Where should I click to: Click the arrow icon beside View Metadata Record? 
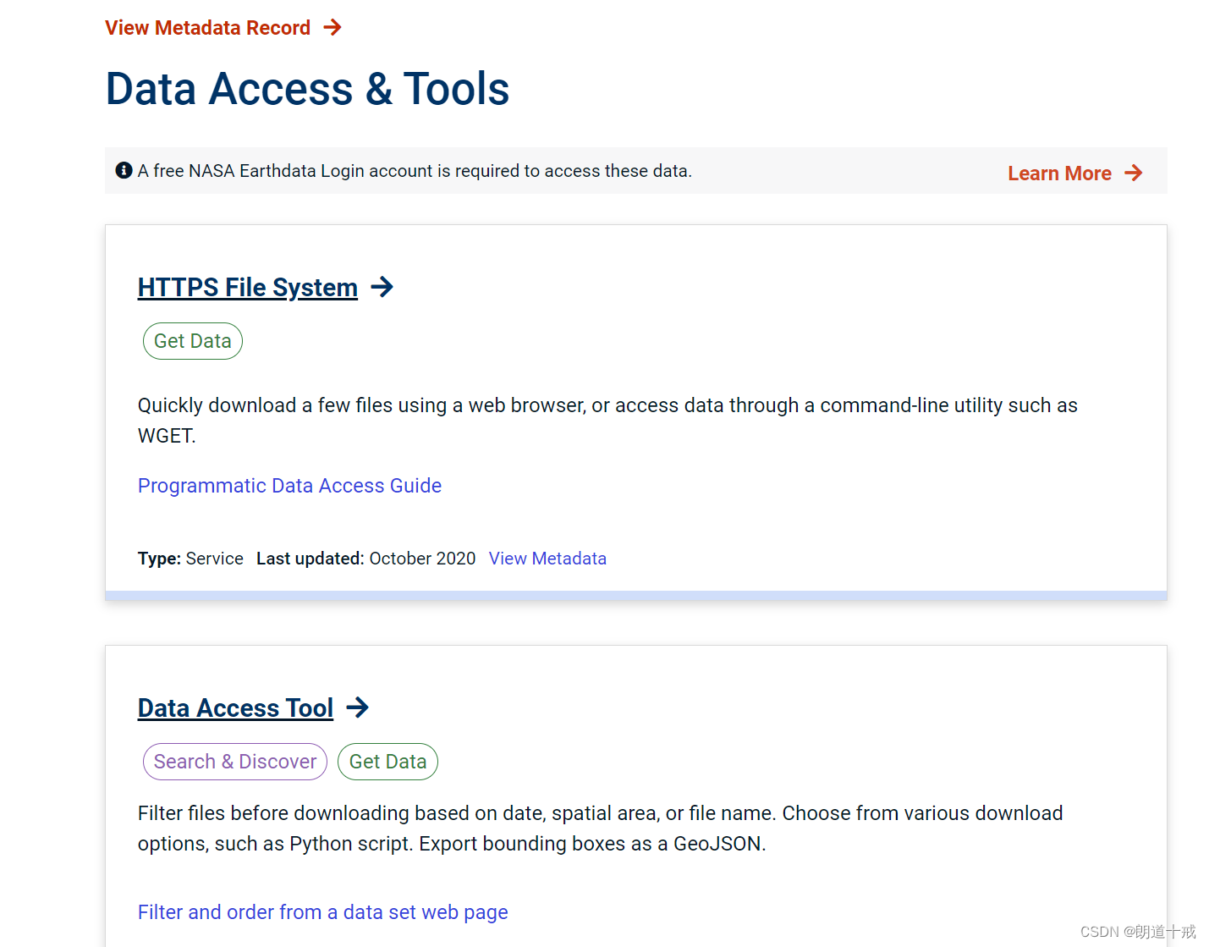click(x=332, y=28)
